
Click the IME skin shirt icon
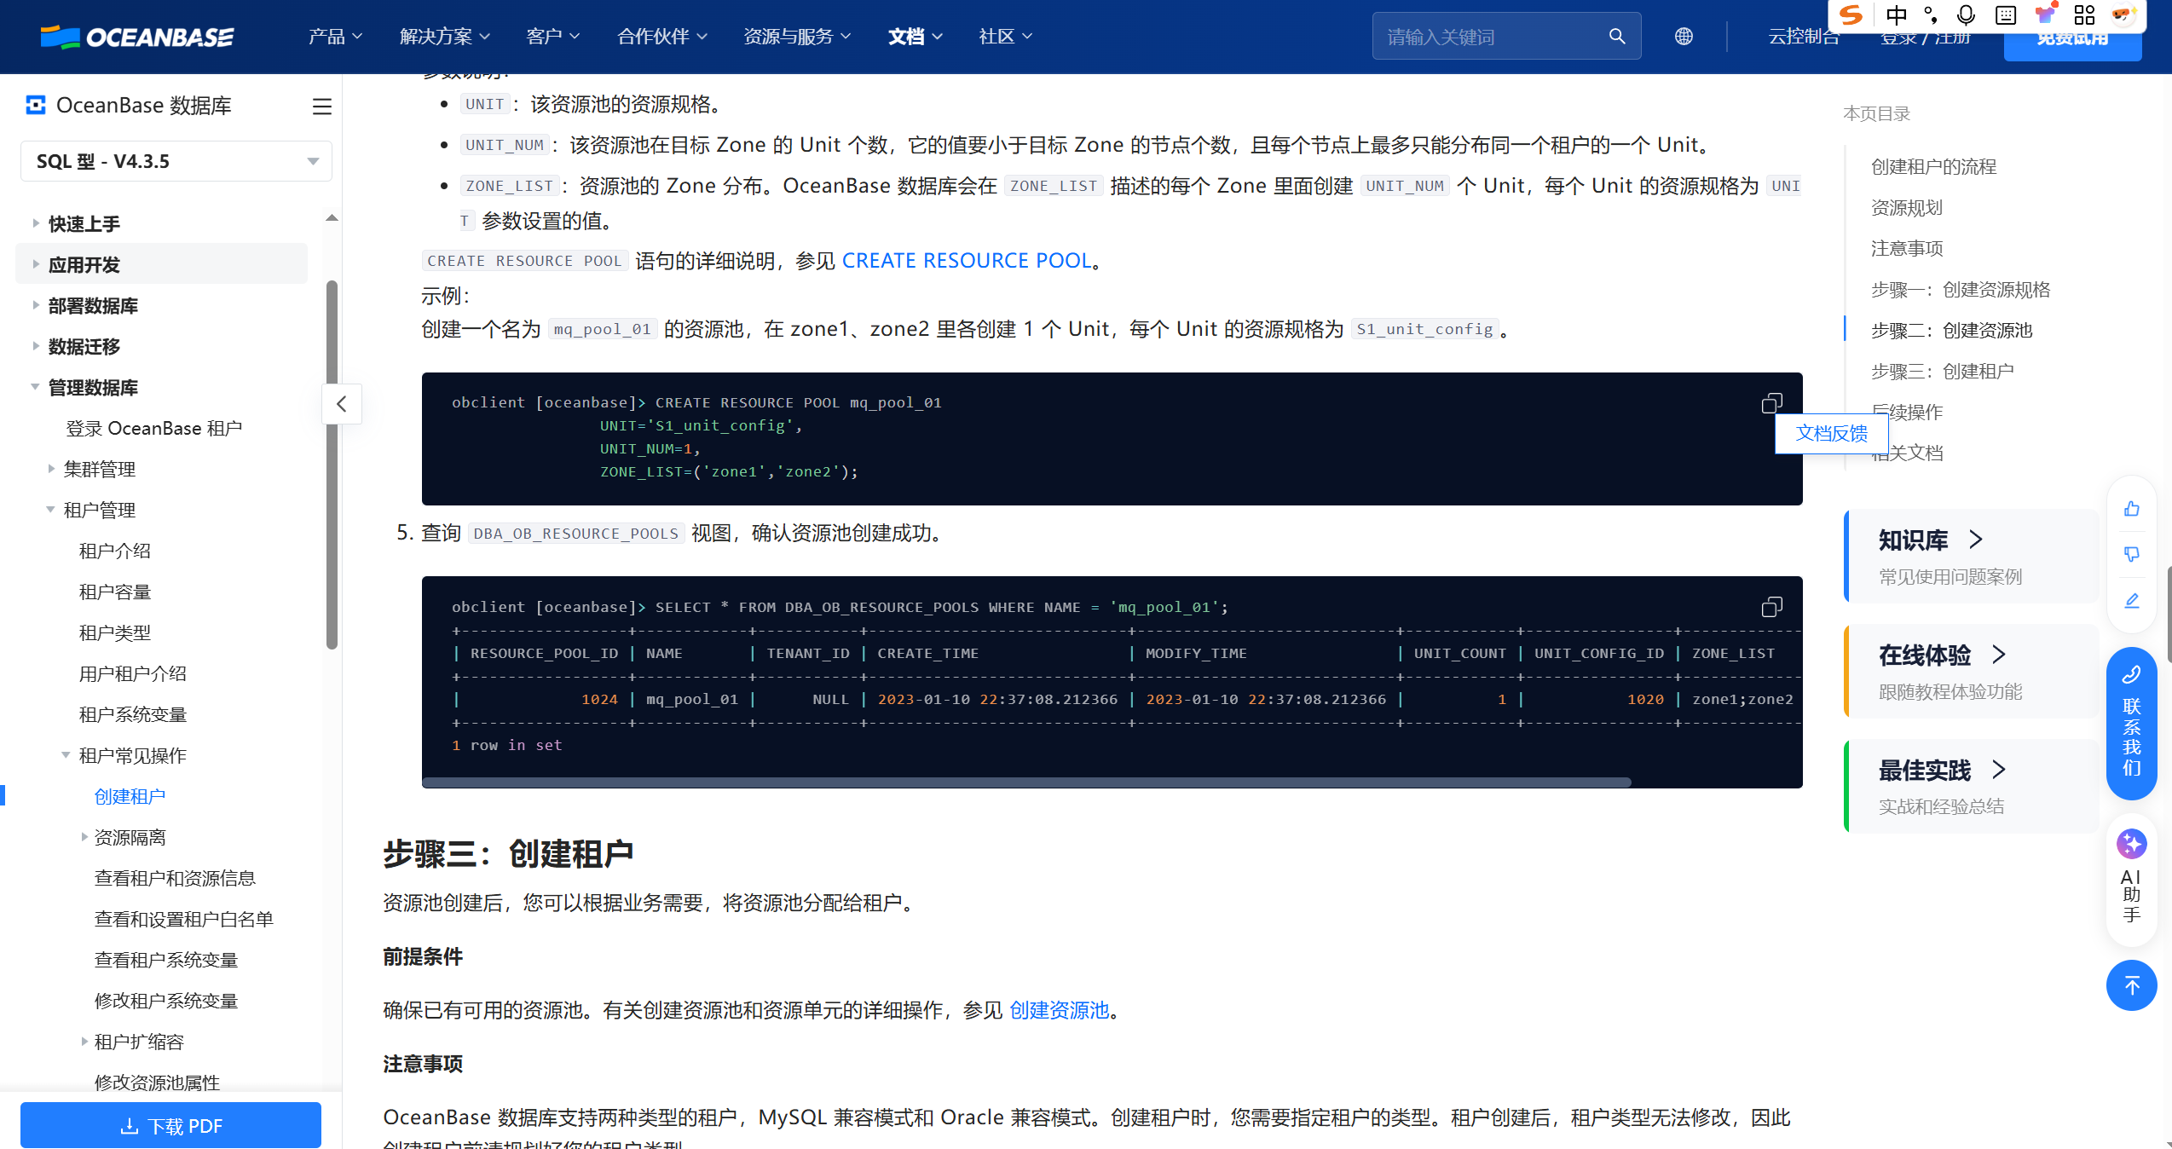pos(2045,15)
